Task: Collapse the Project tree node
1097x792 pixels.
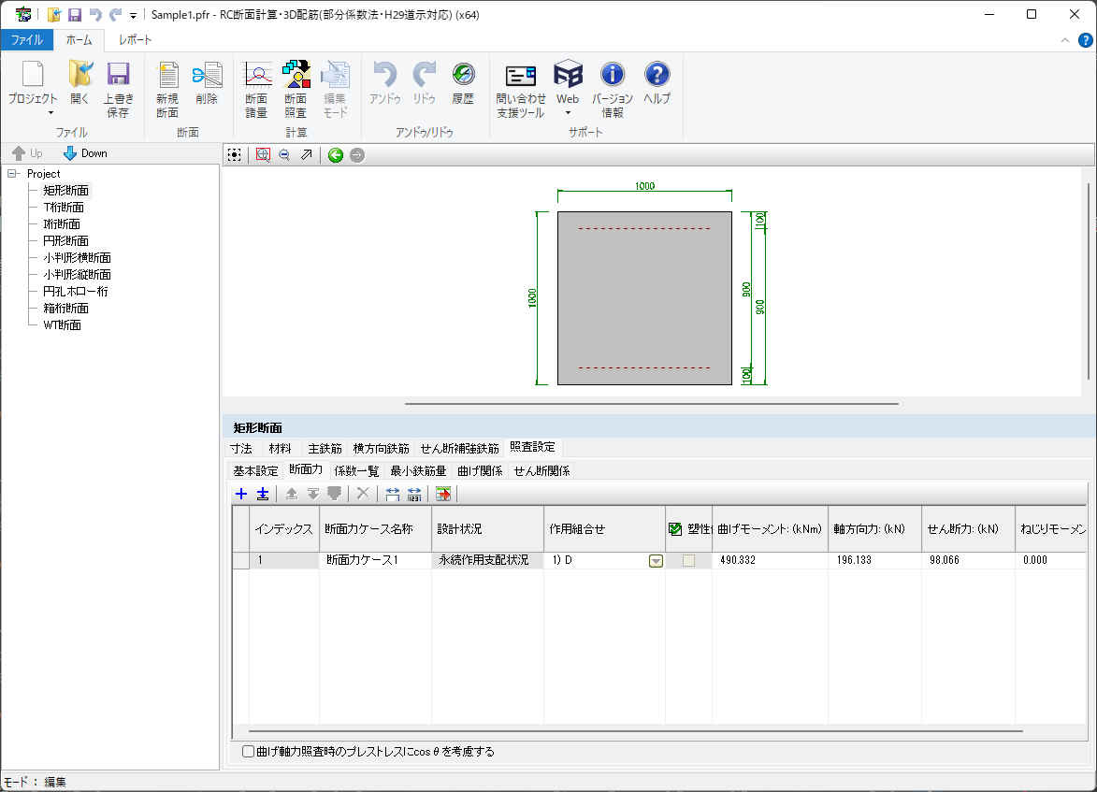Action: [12, 174]
